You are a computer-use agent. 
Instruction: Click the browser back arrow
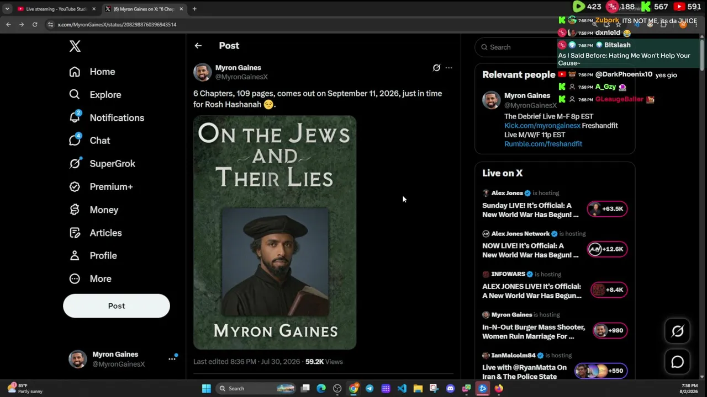(x=8, y=24)
